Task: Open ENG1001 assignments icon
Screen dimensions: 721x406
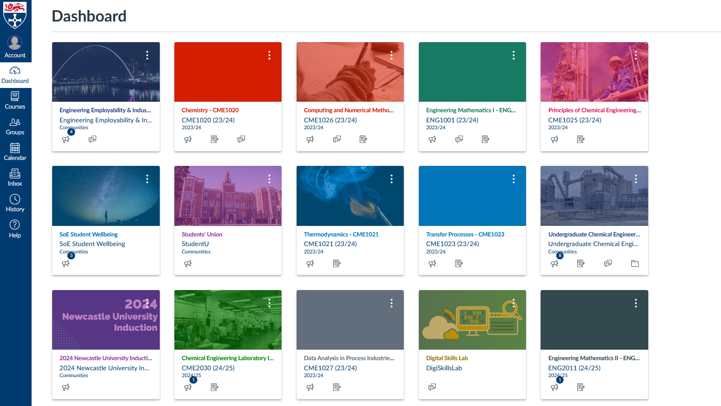Action: click(486, 139)
